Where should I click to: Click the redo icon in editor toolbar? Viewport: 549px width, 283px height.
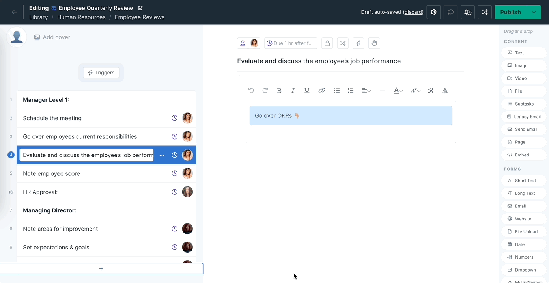[265, 91]
